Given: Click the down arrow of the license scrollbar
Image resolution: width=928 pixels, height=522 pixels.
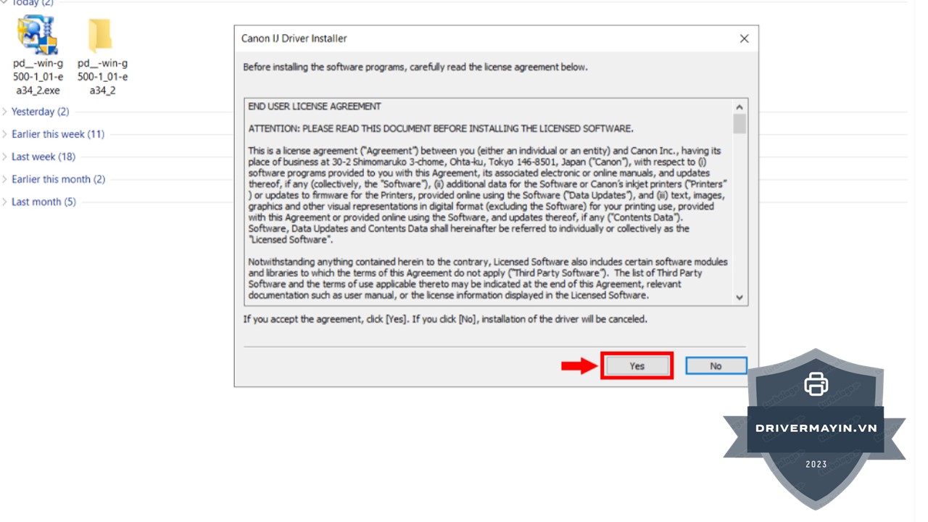Looking at the screenshot, I should (x=739, y=297).
